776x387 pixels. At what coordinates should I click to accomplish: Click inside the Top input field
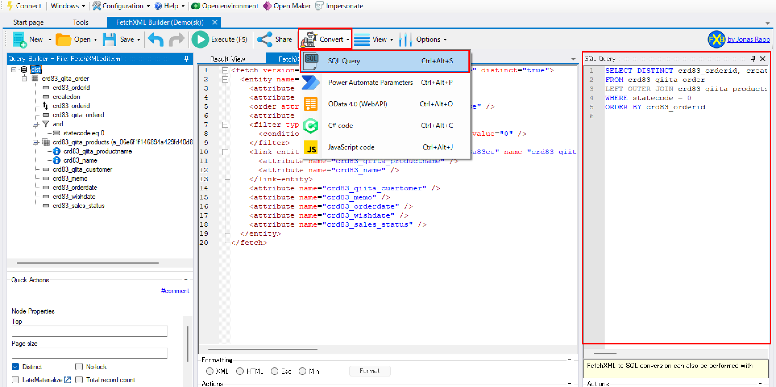pyautogui.click(x=90, y=331)
